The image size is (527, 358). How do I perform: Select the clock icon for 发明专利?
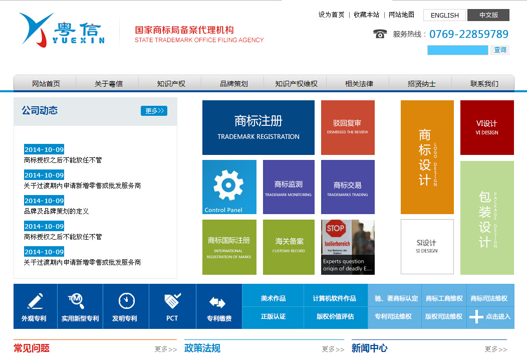[126, 301]
